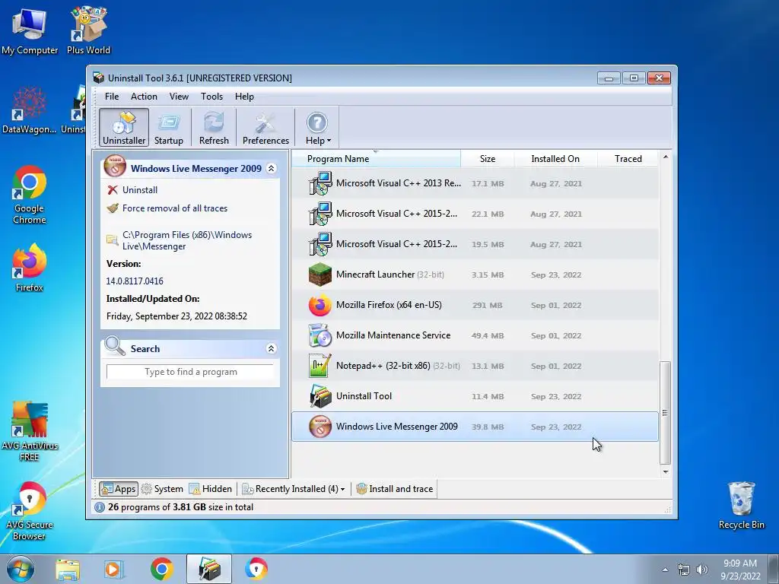Screen dimensions: 779x584
Task: Click Force removal of all traces
Action: (175, 208)
